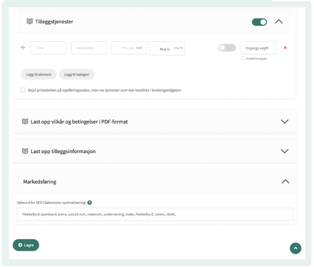Click the SEO help question mark icon

tap(90, 203)
